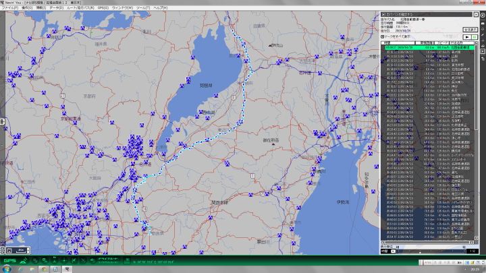The width and height of the screenshot is (486, 273).
Task: Open the 操作(O) menu
Action: [27, 7]
